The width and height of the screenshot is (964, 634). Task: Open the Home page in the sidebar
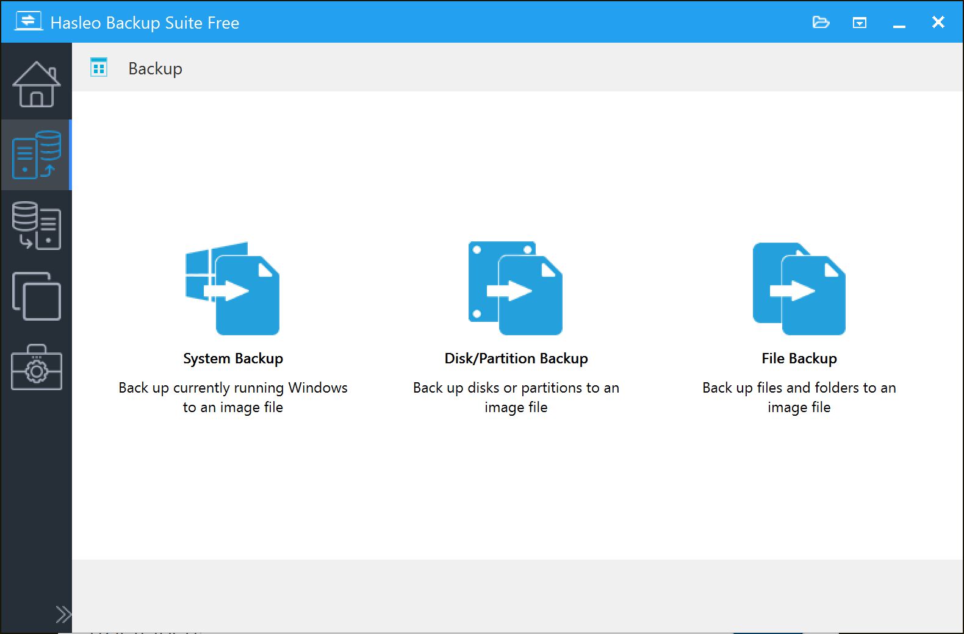(x=37, y=84)
